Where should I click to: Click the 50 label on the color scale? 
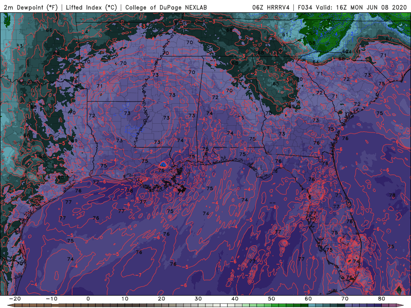point(272,299)
